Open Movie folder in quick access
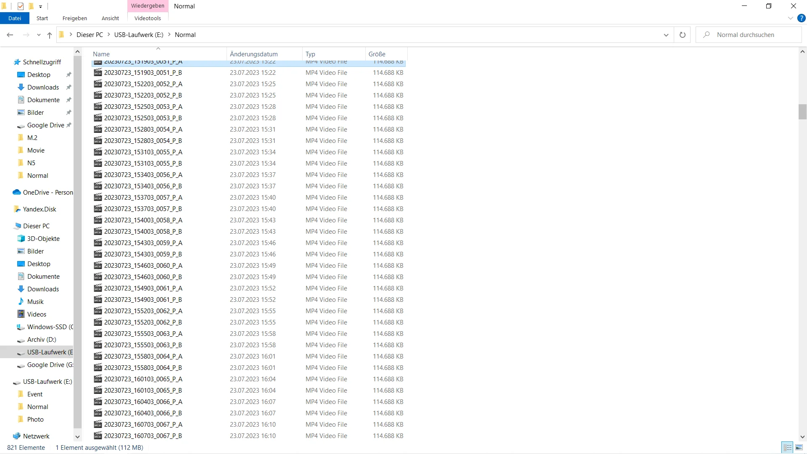Viewport: 807px width, 454px height. coord(31,150)
